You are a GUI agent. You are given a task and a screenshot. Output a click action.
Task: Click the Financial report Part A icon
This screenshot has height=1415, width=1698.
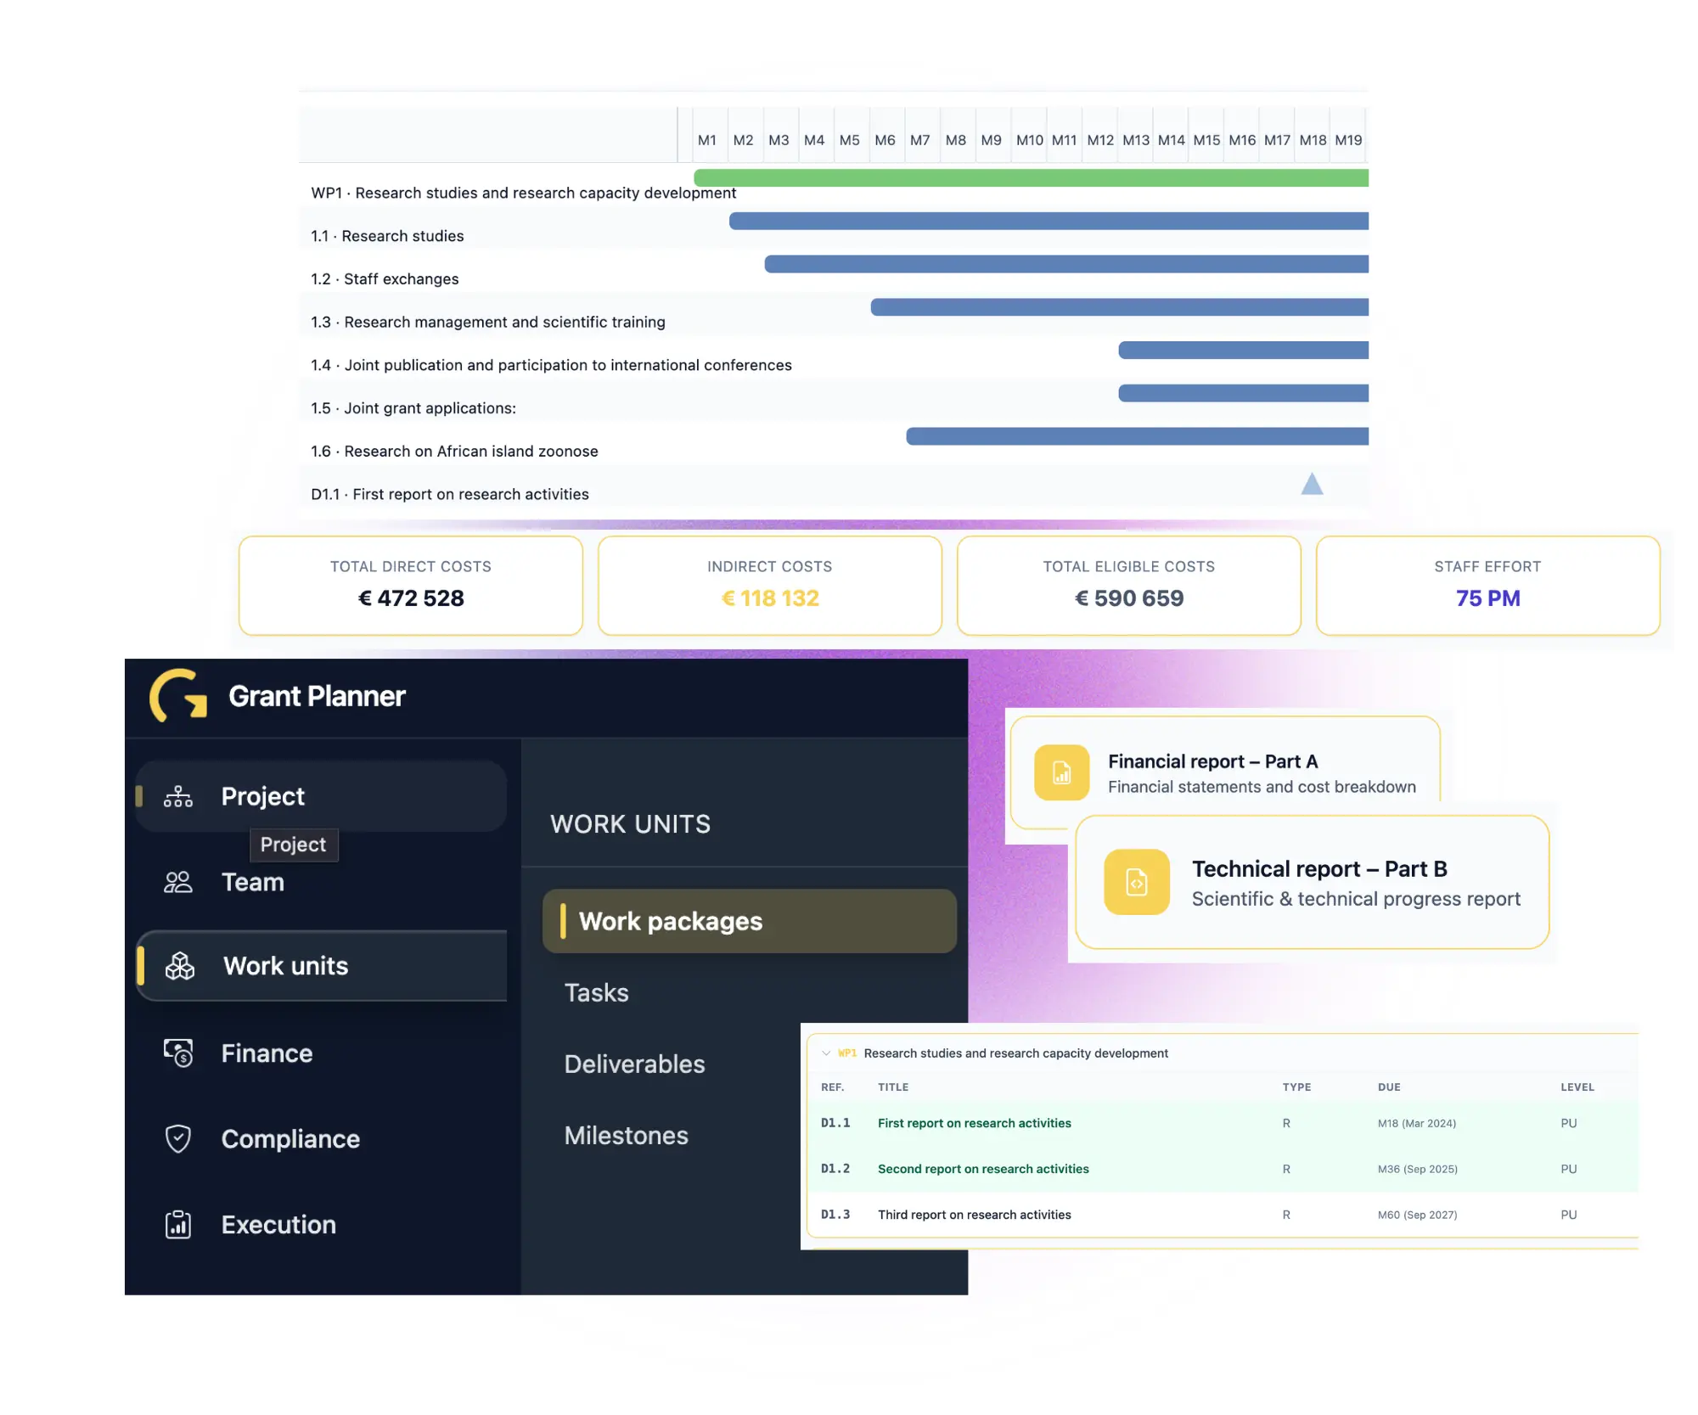tap(1061, 772)
